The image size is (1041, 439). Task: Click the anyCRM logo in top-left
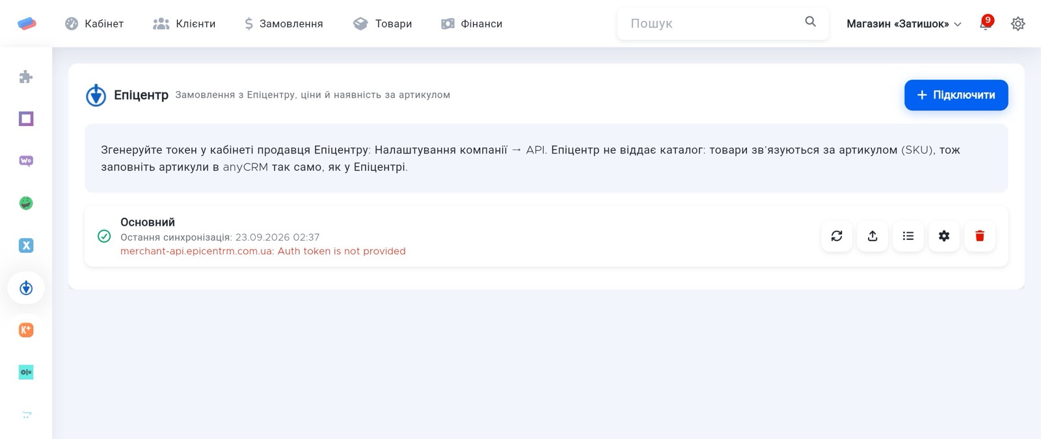pyautogui.click(x=27, y=23)
